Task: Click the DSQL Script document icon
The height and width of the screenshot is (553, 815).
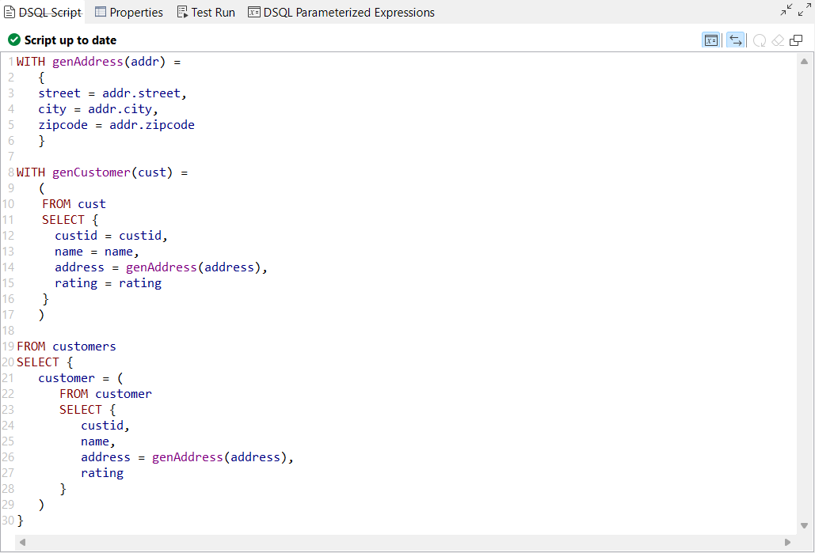Action: [x=11, y=12]
